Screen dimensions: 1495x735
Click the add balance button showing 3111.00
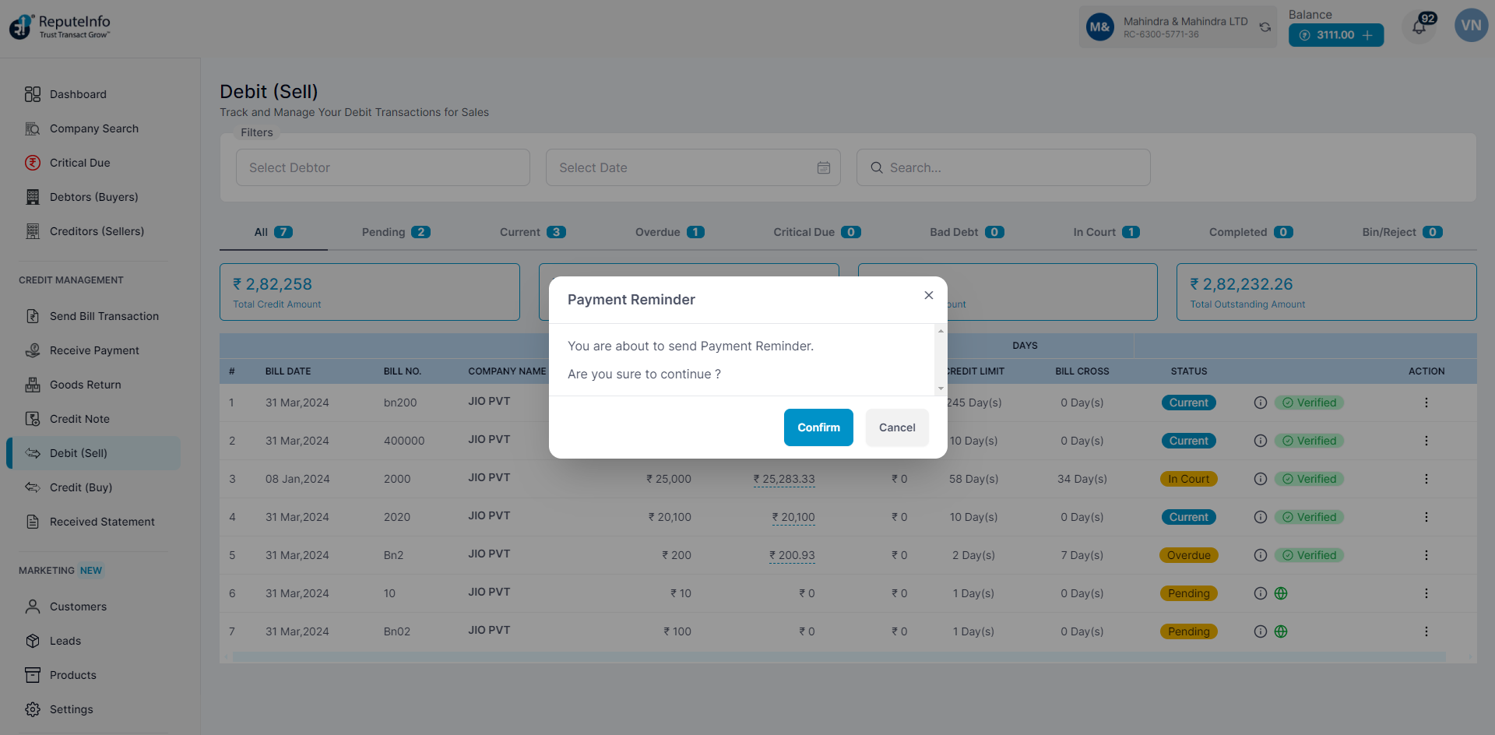click(x=1335, y=35)
